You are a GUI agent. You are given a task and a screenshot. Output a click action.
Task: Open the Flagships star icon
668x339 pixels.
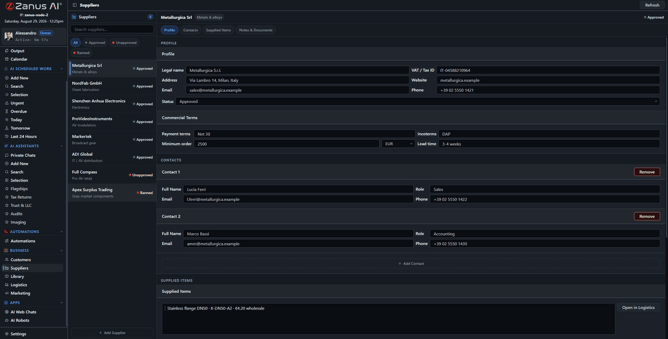point(7,189)
